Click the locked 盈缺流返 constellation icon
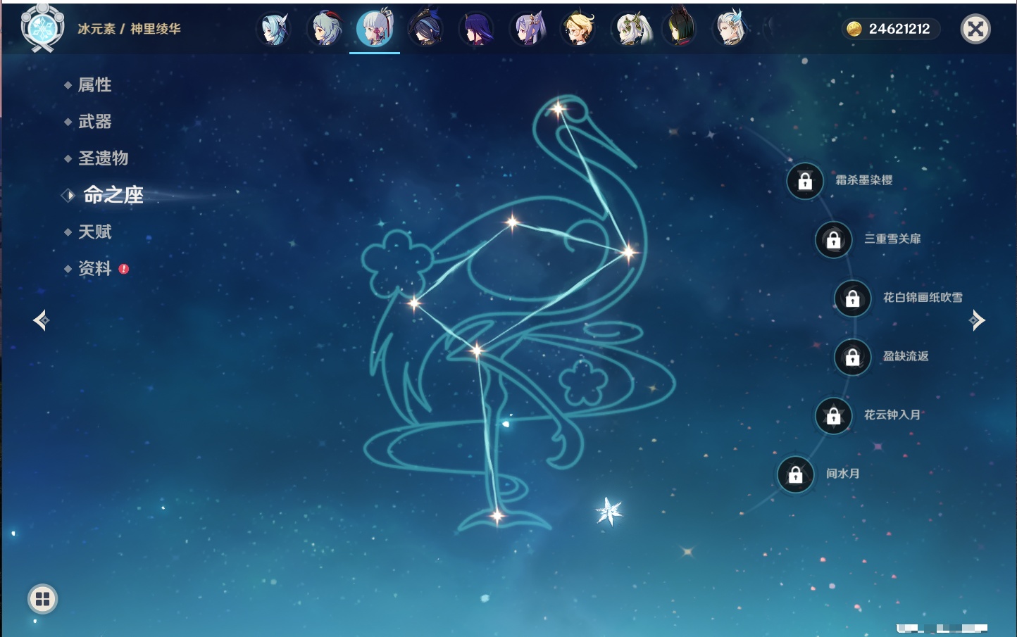Viewport: 1017px width, 637px height. (x=852, y=358)
